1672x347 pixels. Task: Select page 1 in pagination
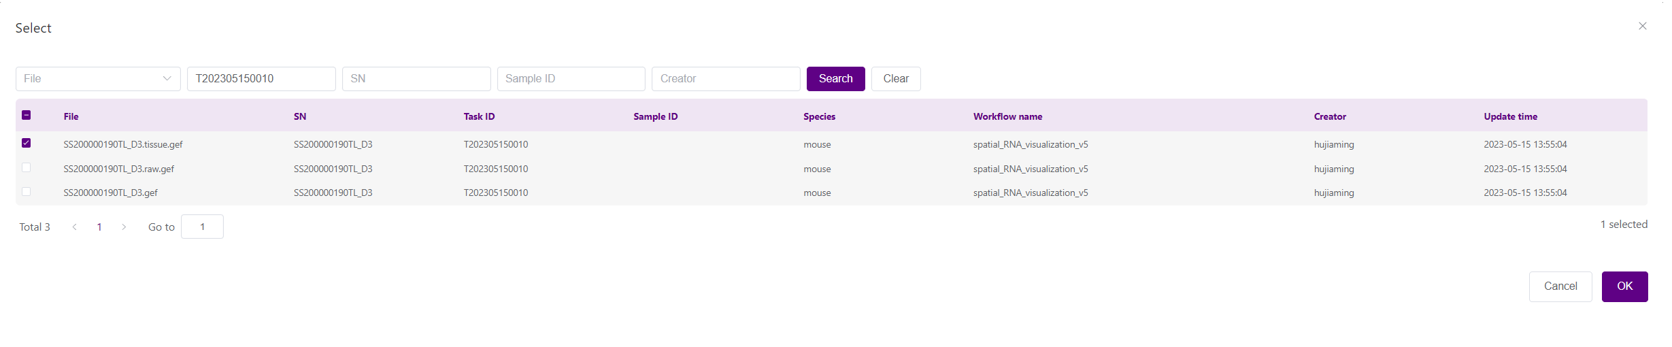click(x=99, y=227)
